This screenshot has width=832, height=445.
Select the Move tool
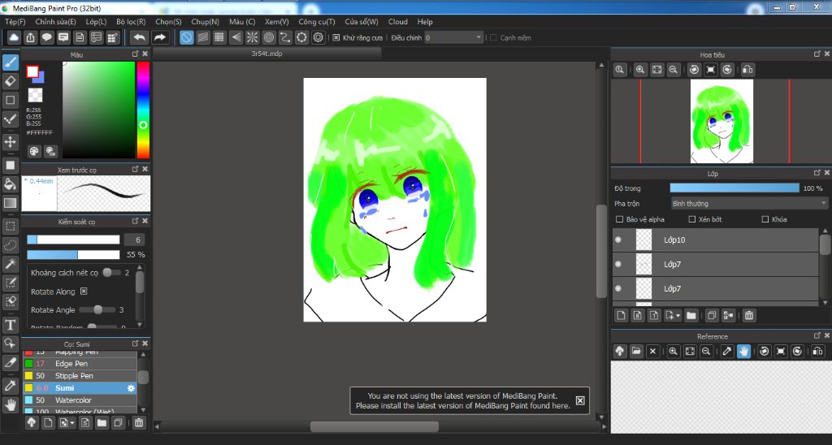coord(10,141)
